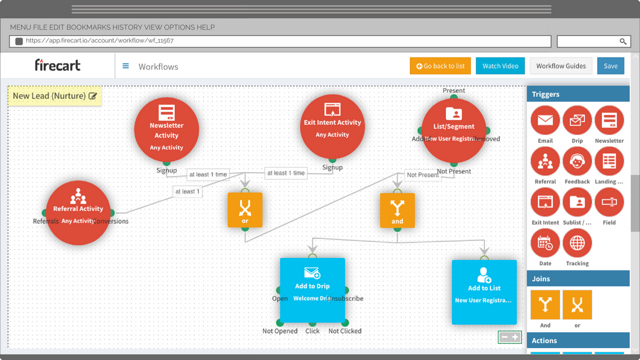Select the Newsletter trigger in Triggers panel
The width and height of the screenshot is (640, 360).
coord(609,120)
